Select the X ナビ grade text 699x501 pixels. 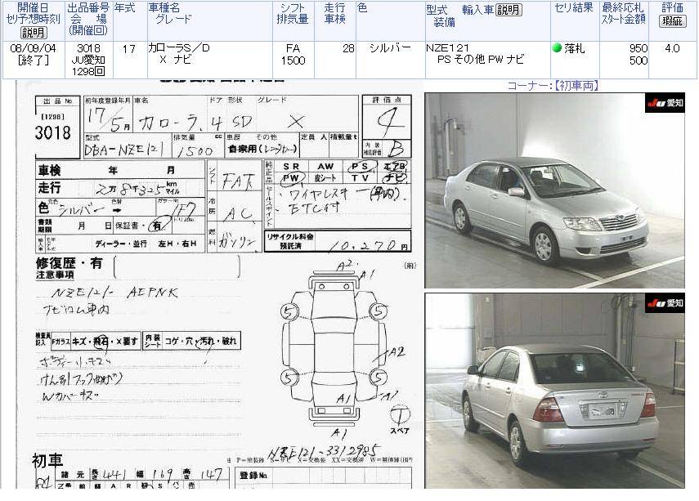tap(176, 60)
